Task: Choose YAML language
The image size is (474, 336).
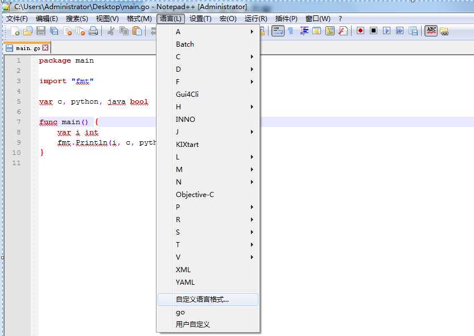Action: point(208,282)
